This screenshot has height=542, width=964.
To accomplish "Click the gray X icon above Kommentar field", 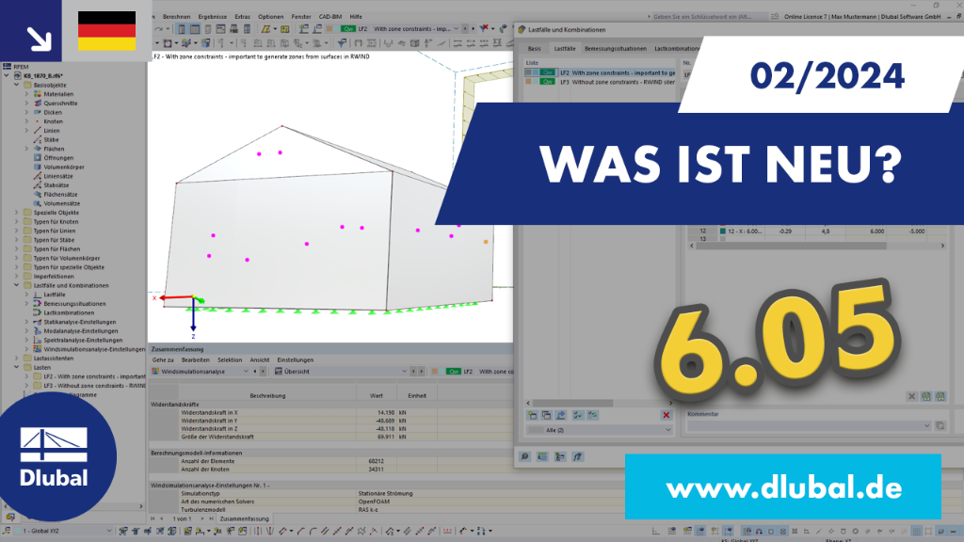I will [x=911, y=396].
